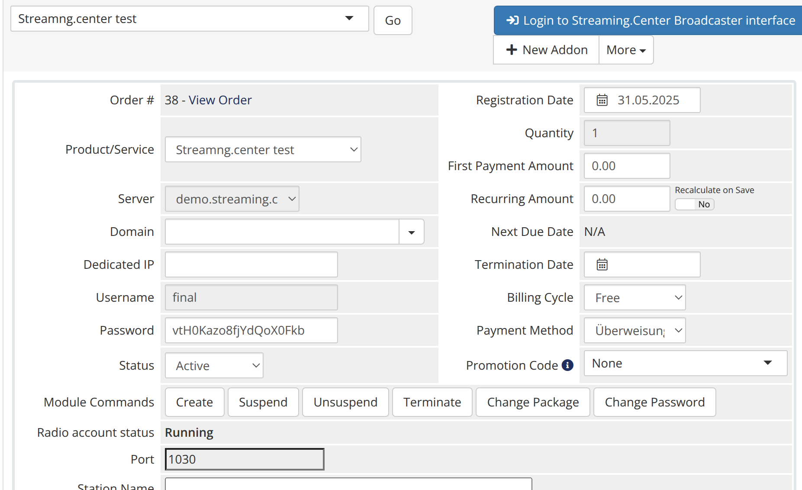Click the Registration Date calendar icon
Screen dimensions: 802x490
602,100
